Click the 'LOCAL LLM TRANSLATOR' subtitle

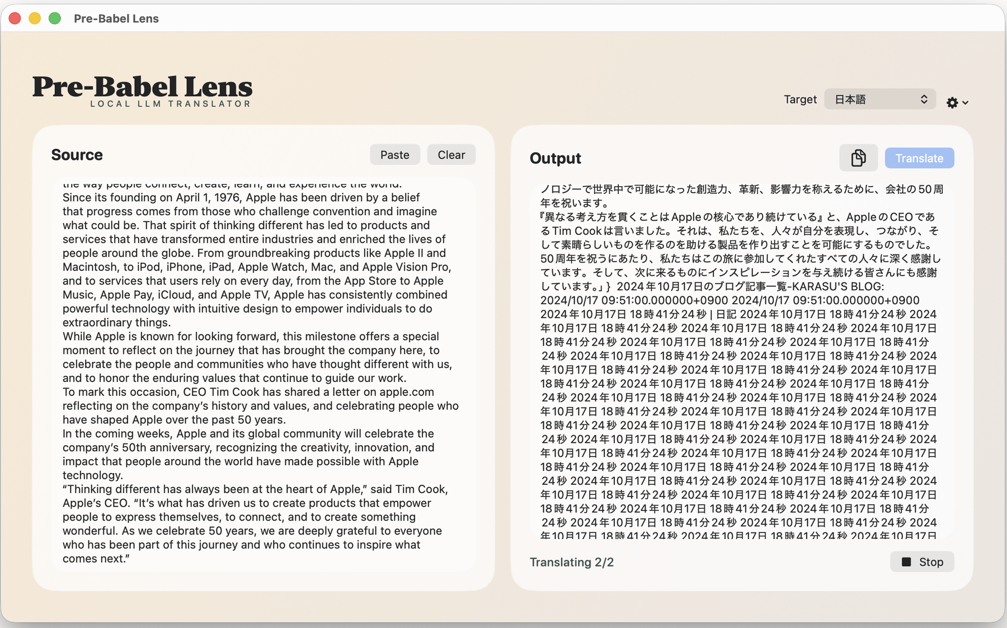[x=171, y=104]
